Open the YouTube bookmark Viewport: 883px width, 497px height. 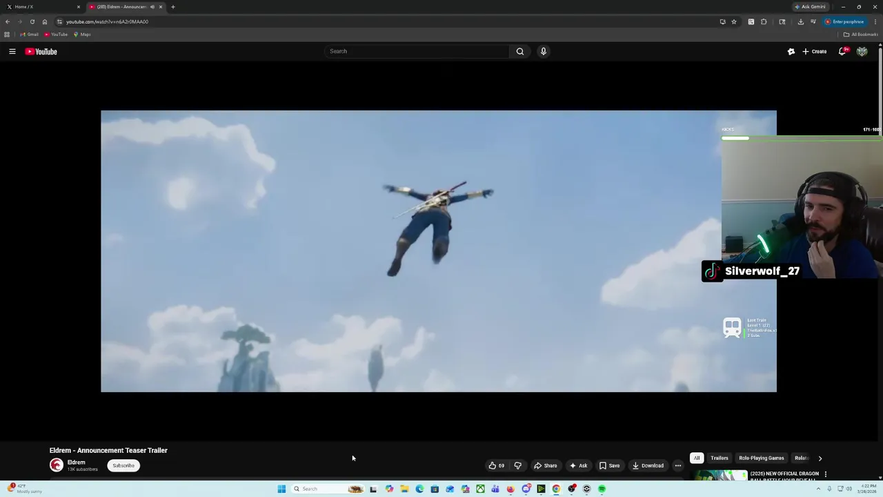click(56, 35)
